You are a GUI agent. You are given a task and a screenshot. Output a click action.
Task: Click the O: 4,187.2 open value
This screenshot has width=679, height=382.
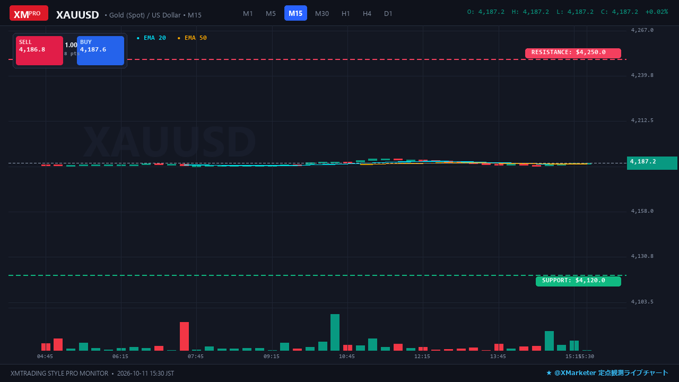[x=485, y=12]
